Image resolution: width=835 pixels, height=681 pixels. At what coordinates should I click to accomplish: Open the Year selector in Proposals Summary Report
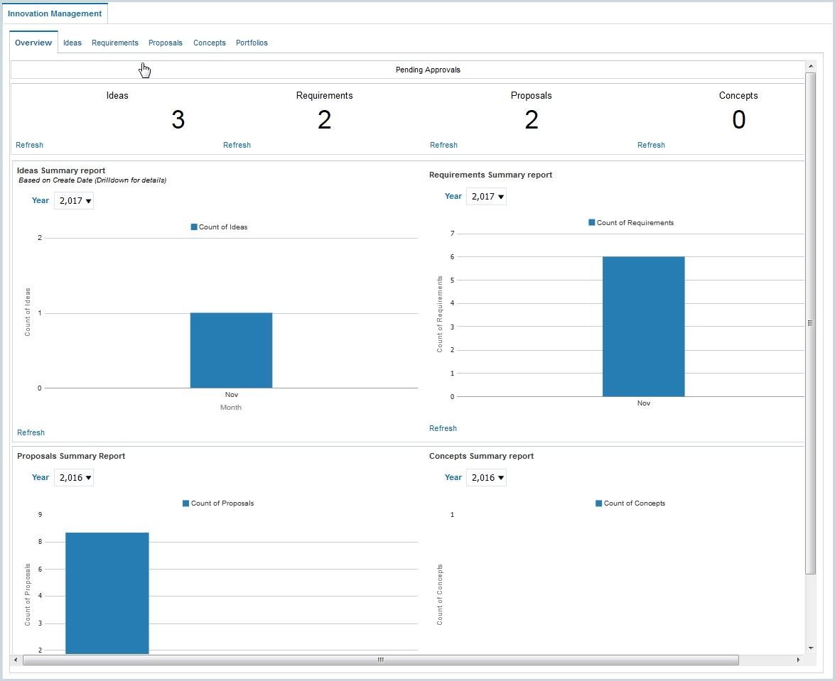[73, 477]
